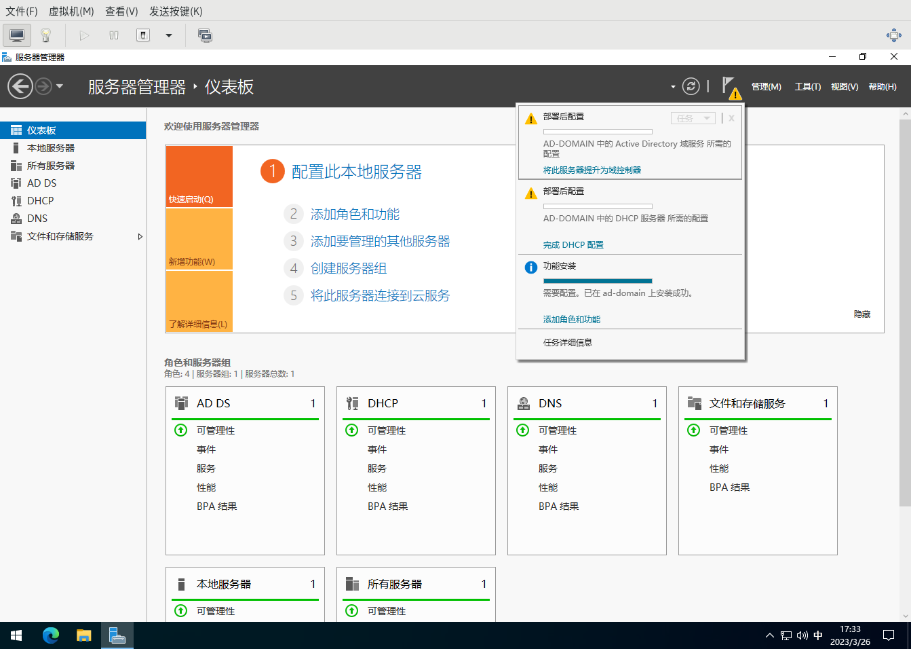Open the 查看(V) menu

coord(121,11)
